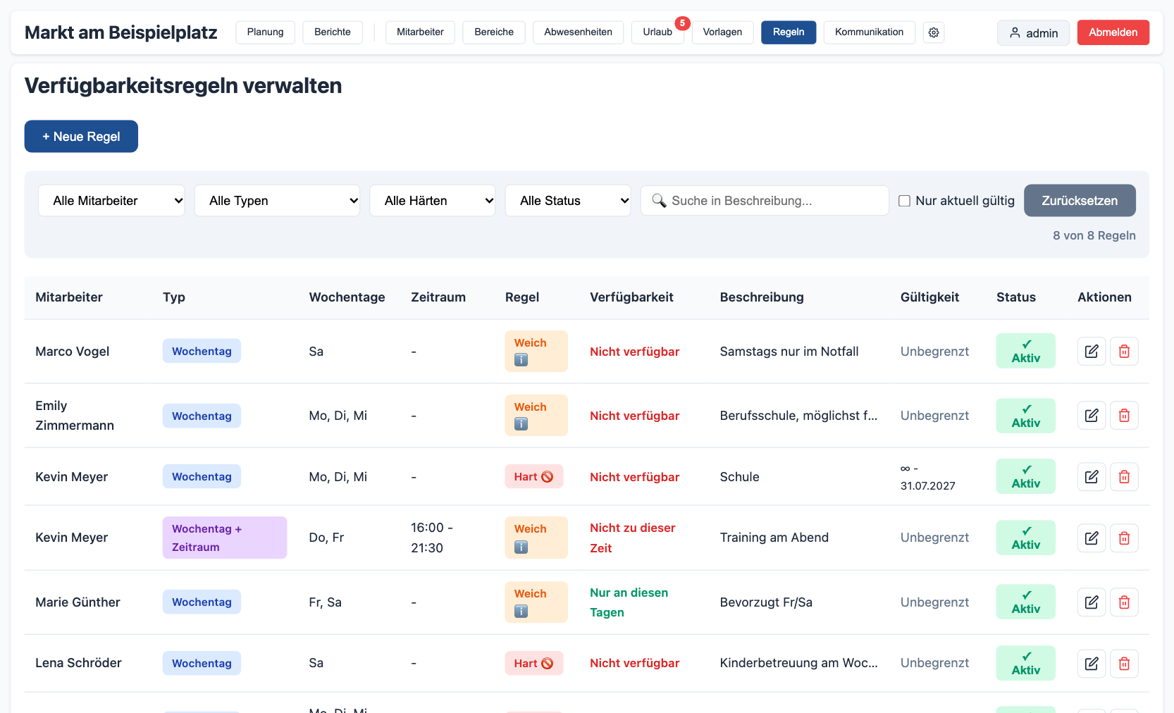This screenshot has height=713, width=1174.
Task: Open the Vorlagen tab
Action: tap(722, 32)
